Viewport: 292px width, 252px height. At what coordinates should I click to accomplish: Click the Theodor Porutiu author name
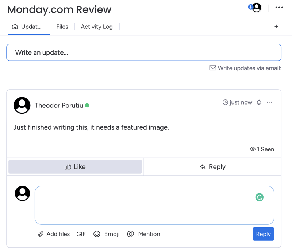tap(59, 105)
